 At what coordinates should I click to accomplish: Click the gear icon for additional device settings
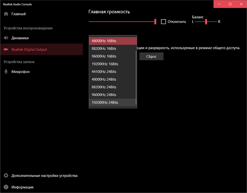(x=6, y=176)
